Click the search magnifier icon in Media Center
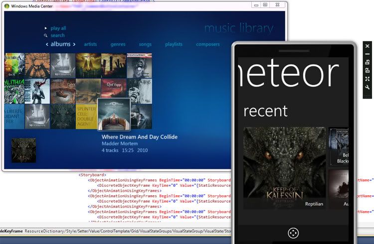 tap(46, 36)
